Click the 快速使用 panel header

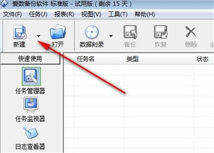point(30,59)
